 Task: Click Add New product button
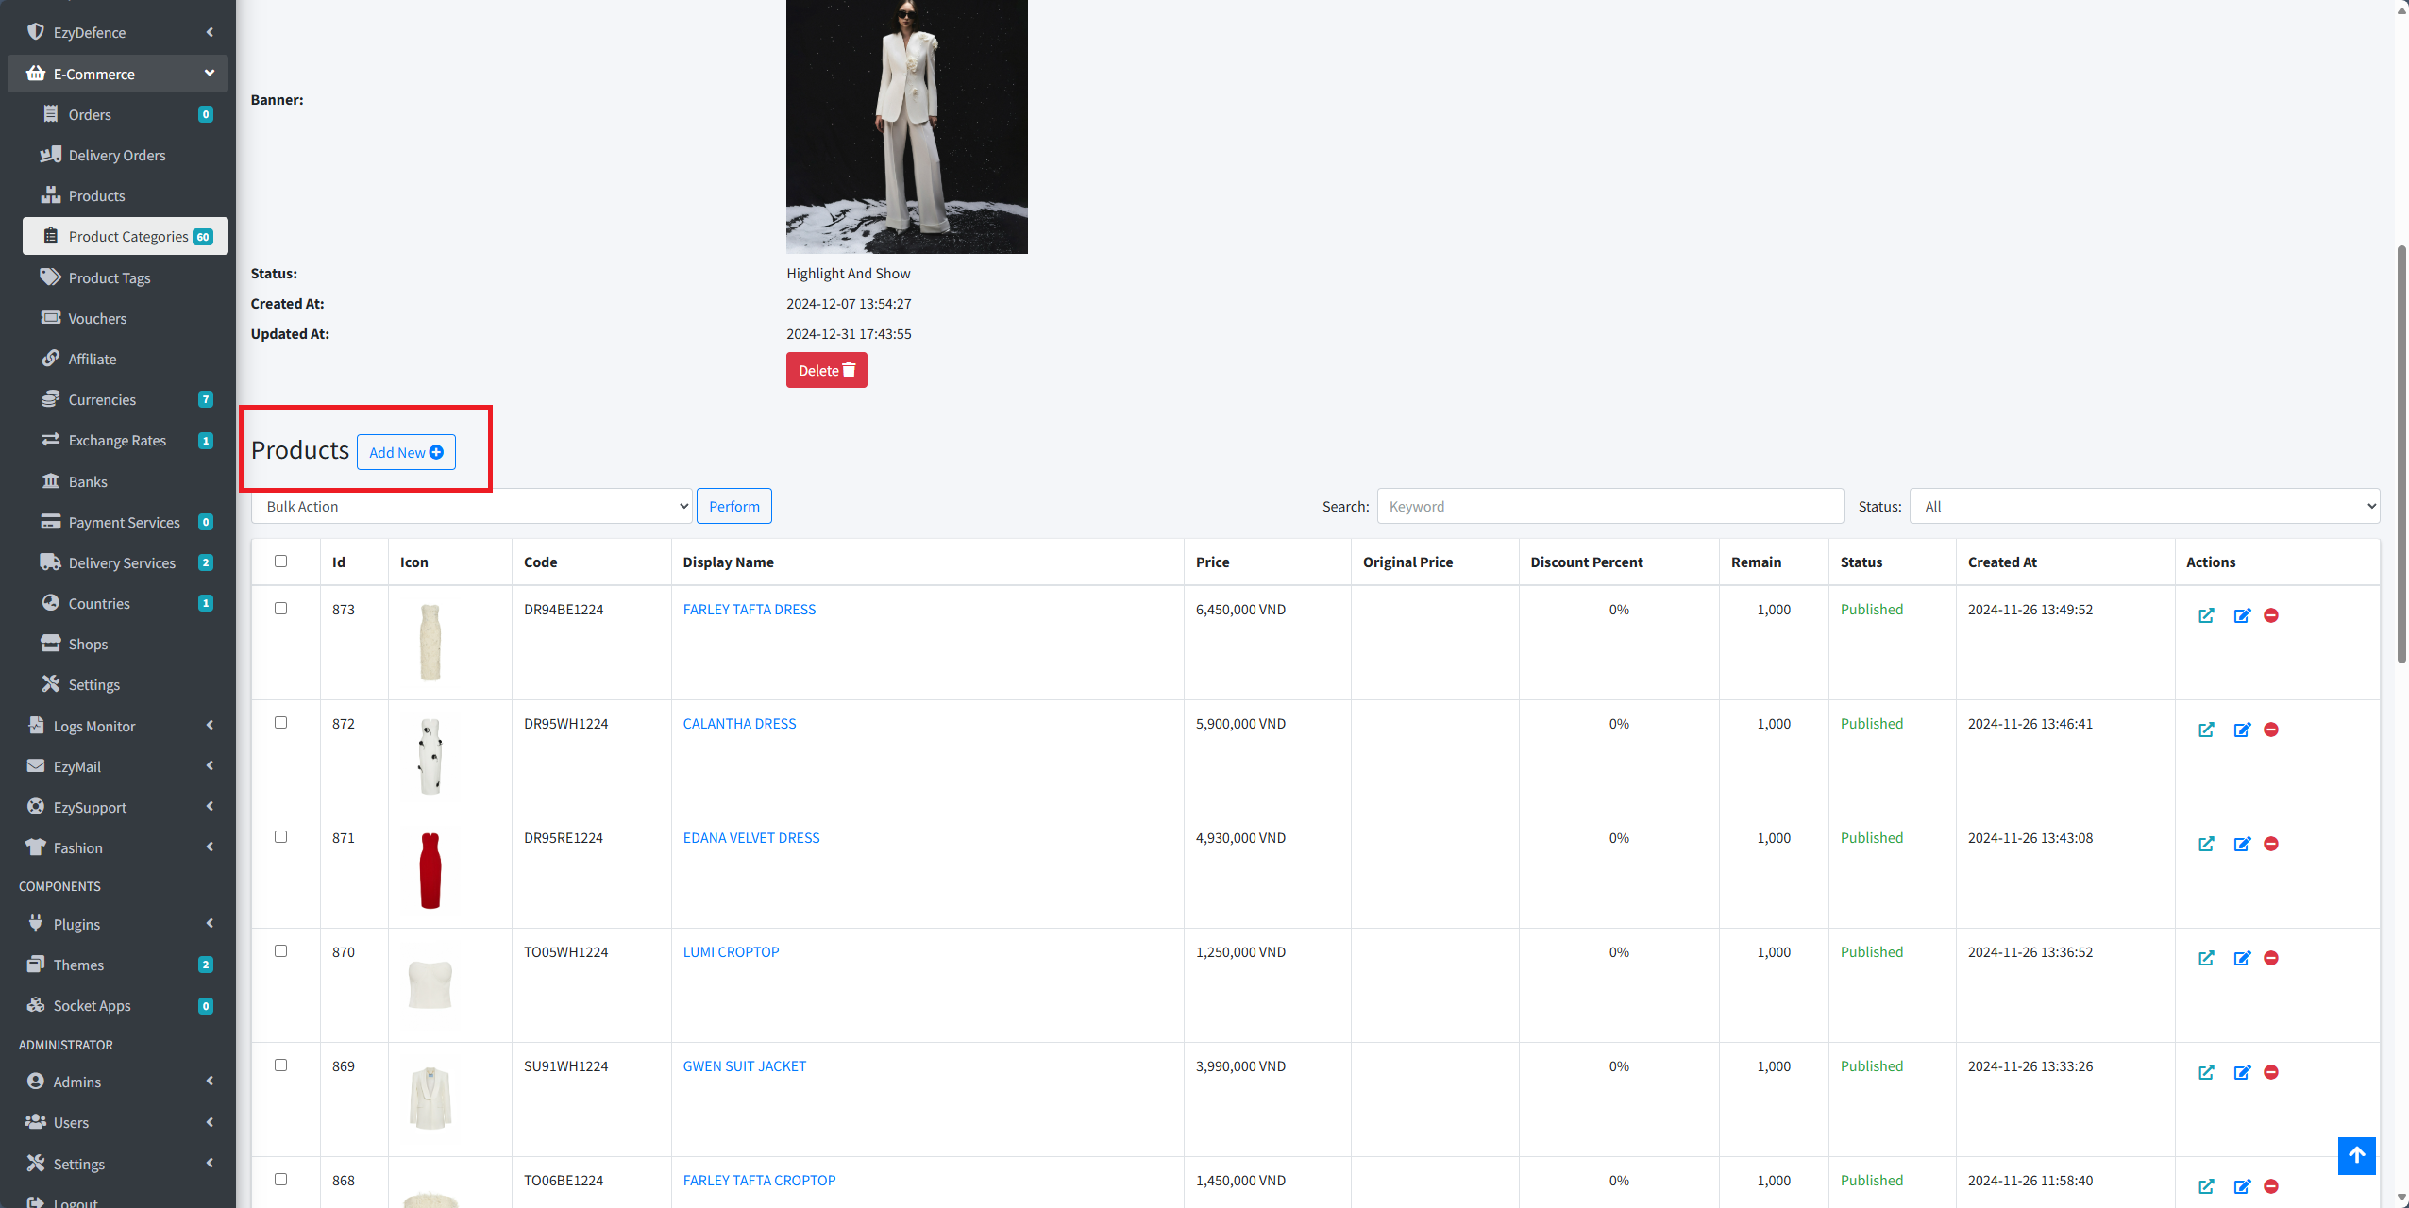click(406, 452)
